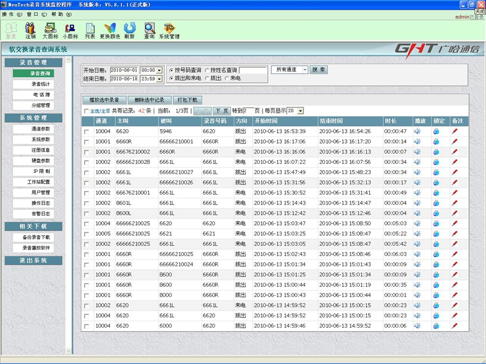Image resolution: width=486 pixels, height=364 pixels.
Task: Click the 列表 list view icon
Action: (x=90, y=30)
